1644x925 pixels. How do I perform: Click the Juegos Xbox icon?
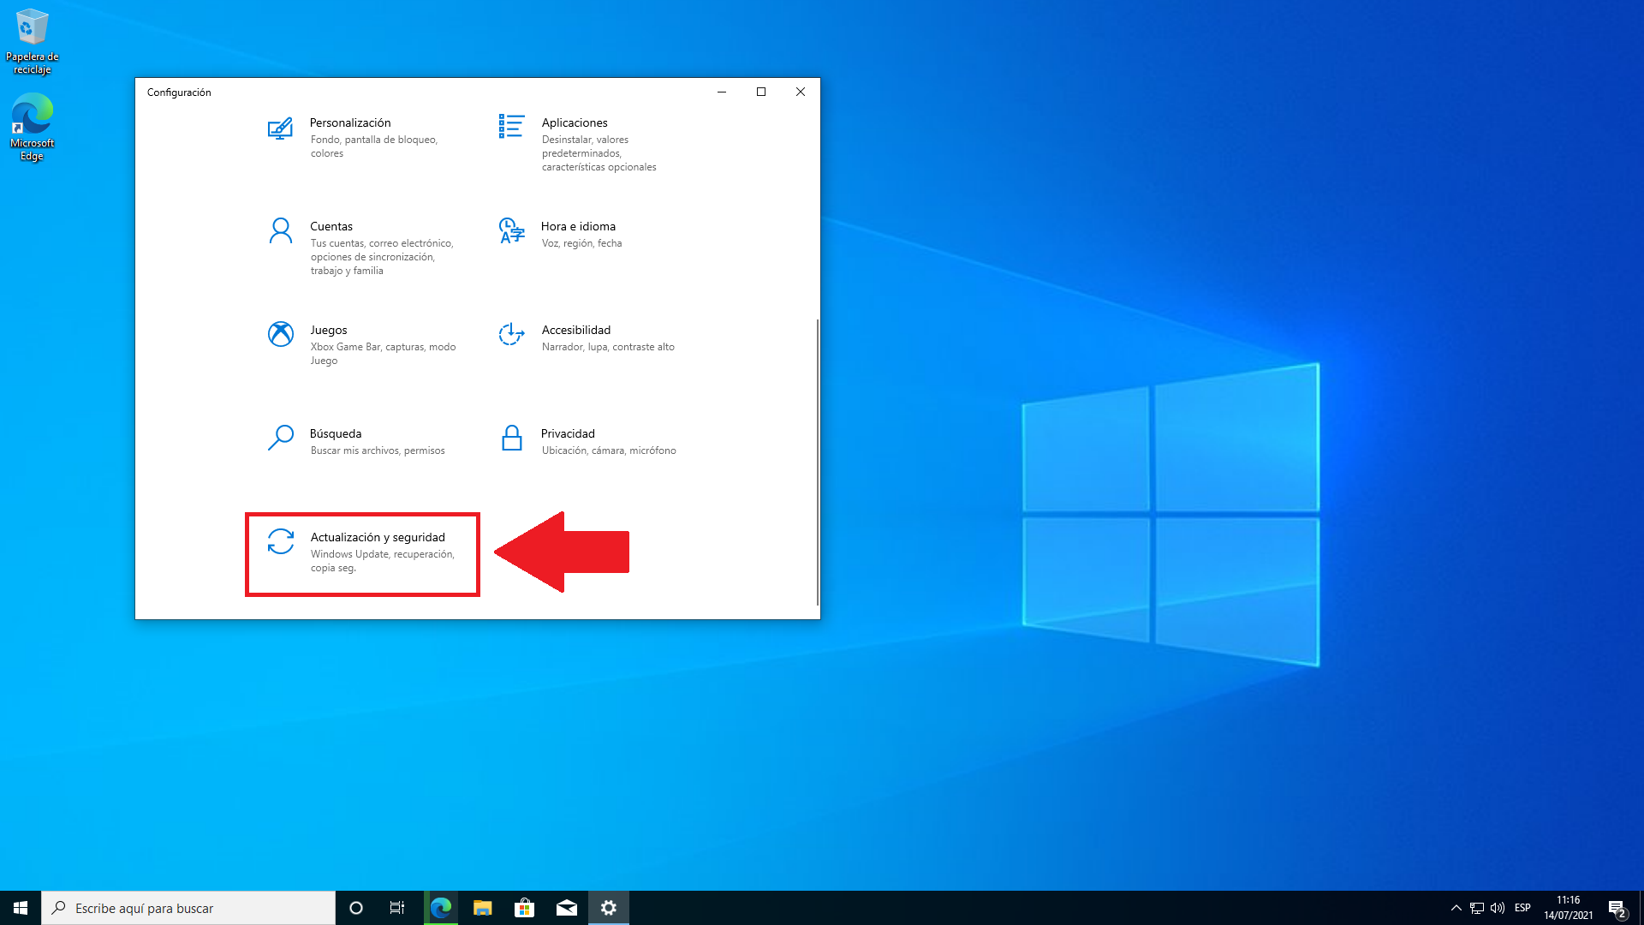(x=280, y=334)
